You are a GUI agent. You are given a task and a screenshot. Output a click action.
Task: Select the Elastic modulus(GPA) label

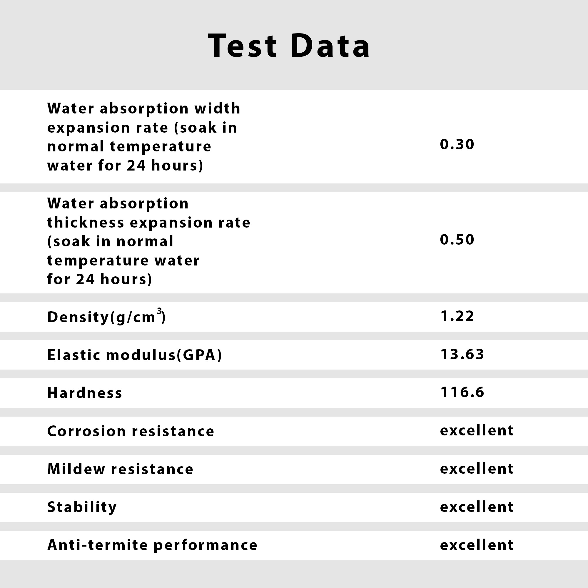(135, 355)
